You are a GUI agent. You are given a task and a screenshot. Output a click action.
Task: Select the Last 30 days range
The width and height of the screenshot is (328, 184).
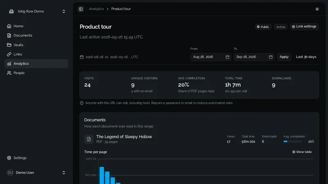pos(306,57)
